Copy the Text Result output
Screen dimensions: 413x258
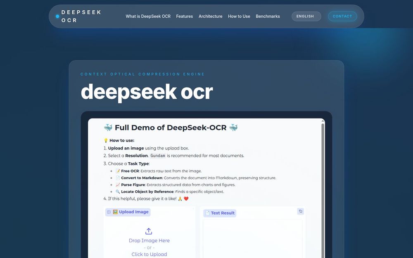pyautogui.click(x=301, y=211)
